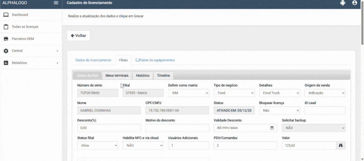Go to Todas as licenças
The height and width of the screenshot is (161, 364).
click(x=25, y=27)
